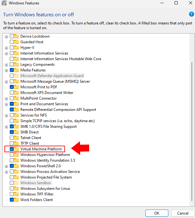Uncheck the Work Folders Client checkbox
This screenshot has height=218, width=195.
point(12,200)
